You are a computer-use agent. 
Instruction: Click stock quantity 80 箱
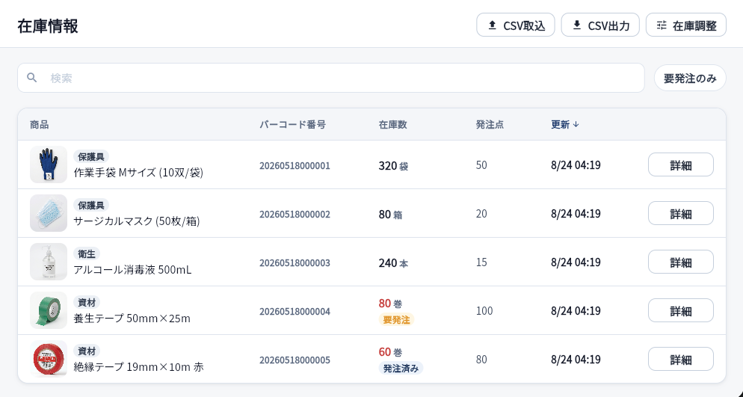[x=390, y=214]
